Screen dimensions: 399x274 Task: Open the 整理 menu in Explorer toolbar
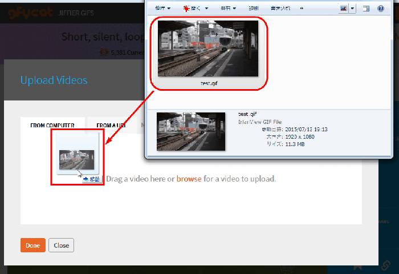[162, 9]
